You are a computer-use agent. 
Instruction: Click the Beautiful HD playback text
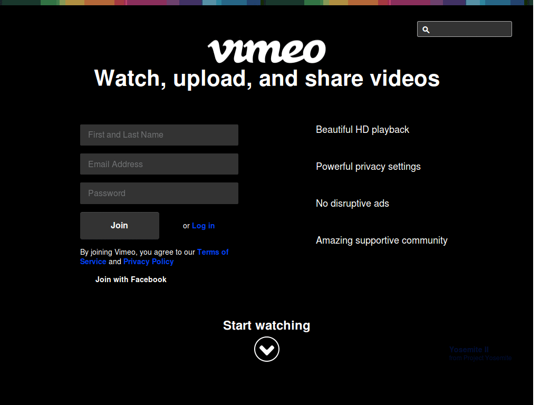pyautogui.click(x=362, y=130)
